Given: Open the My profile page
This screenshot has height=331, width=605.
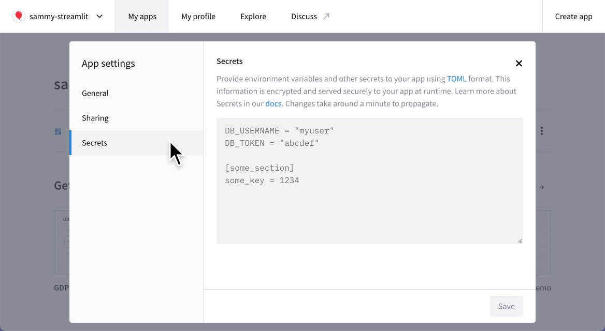Looking at the screenshot, I should 198,16.
